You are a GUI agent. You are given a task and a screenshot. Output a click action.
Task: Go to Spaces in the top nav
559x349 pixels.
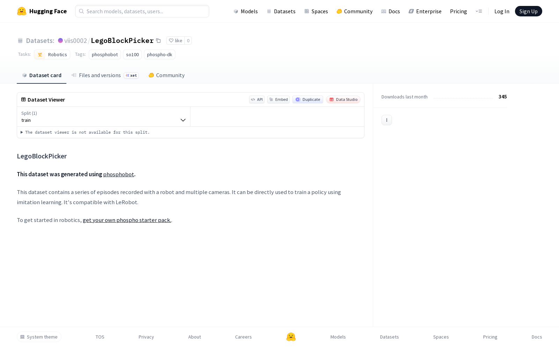[316, 11]
